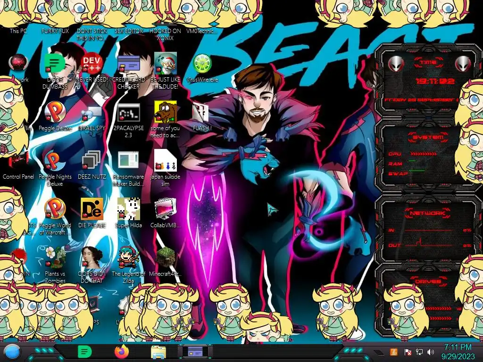Click the CPU usage meter bar

(423, 154)
